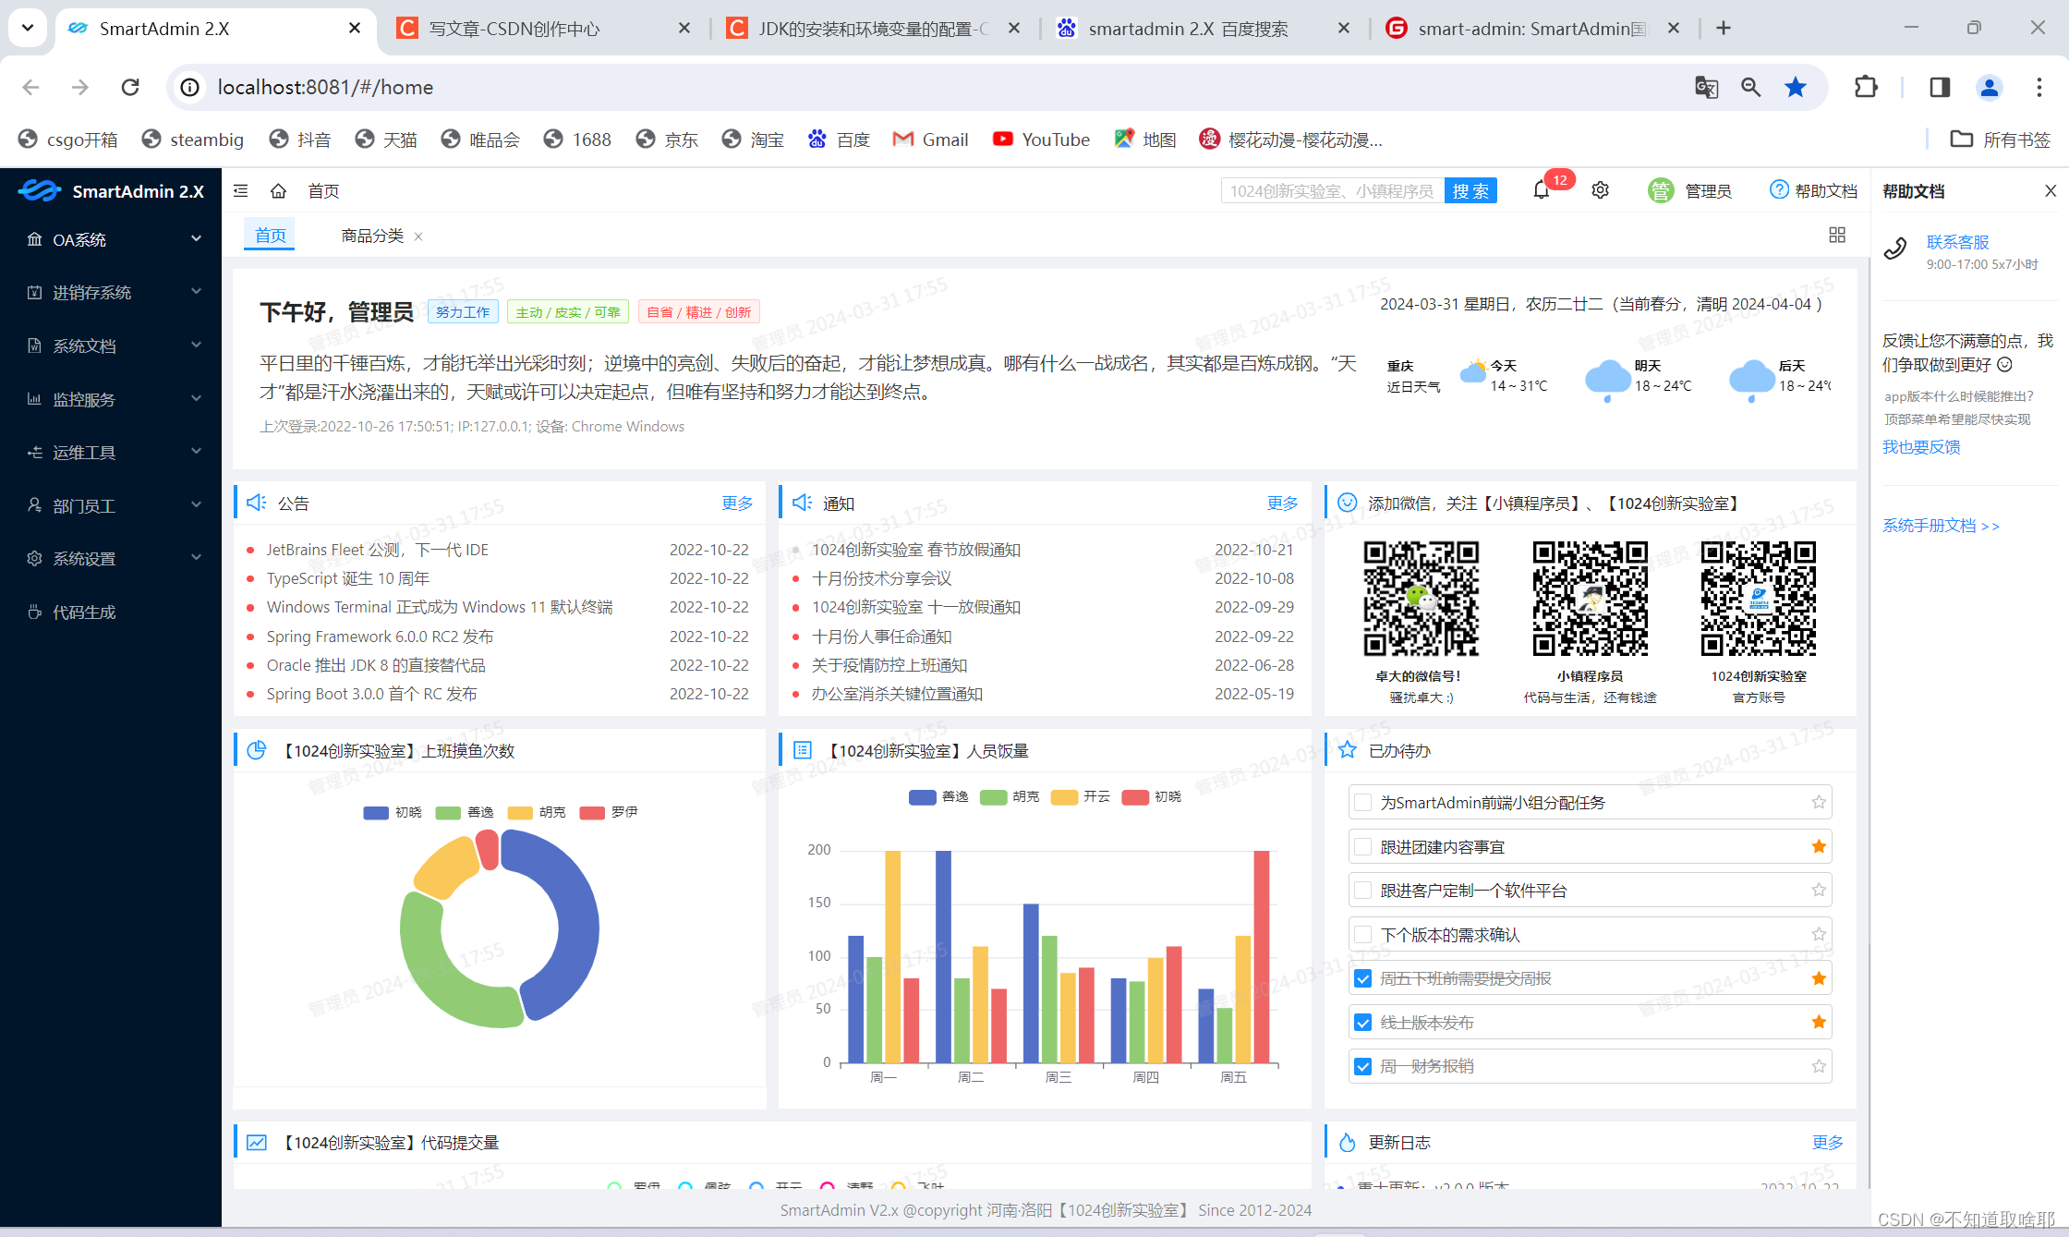Open the Chrome extensions puzzle icon
The image size is (2069, 1237).
1867,87
